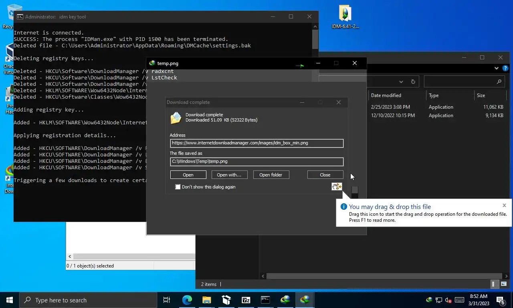Click the Close button in download dialog
Screen dimensions: 513x308
point(325,175)
